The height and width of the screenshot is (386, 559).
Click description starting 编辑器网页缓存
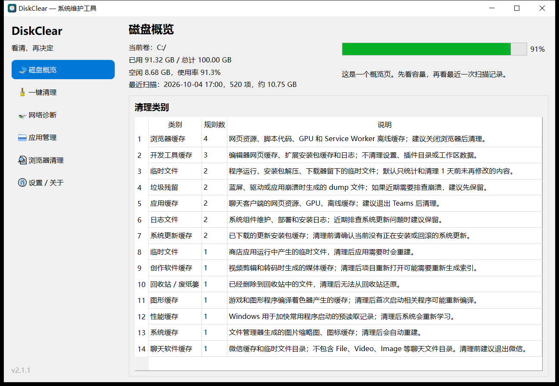(x=385, y=155)
